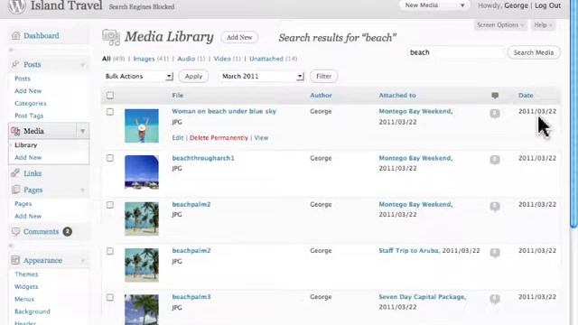Open the March 2011 date dropdown
The height and width of the screenshot is (325, 578).
pos(262,76)
